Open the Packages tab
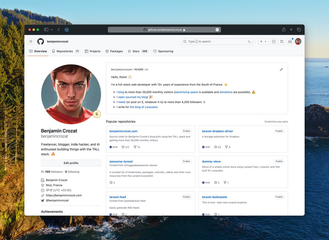The height and width of the screenshot is (240, 329). click(x=114, y=51)
